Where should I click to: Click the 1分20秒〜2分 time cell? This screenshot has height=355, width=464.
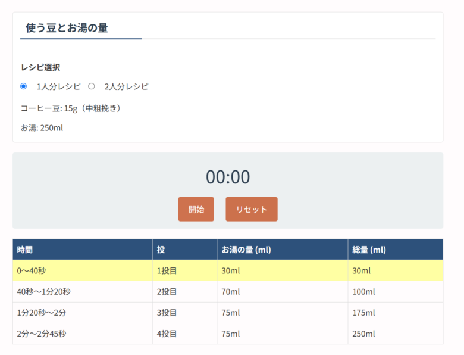click(x=42, y=313)
